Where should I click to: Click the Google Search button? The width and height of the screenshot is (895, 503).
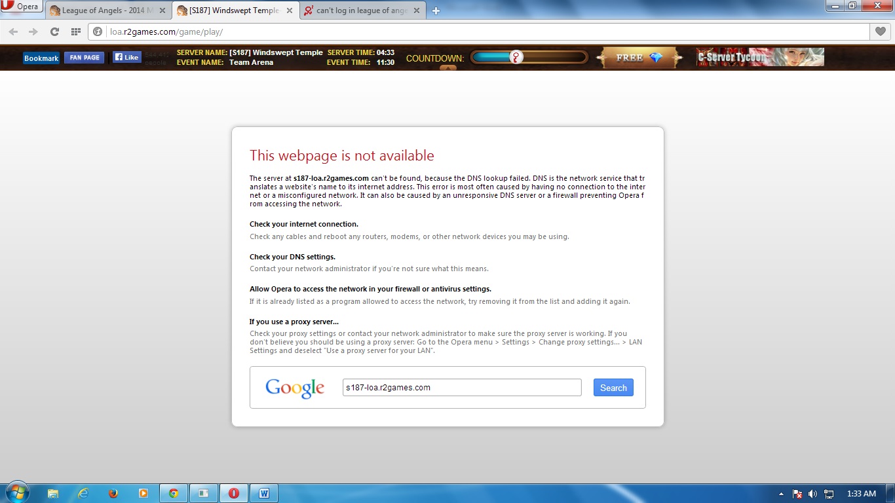point(613,388)
